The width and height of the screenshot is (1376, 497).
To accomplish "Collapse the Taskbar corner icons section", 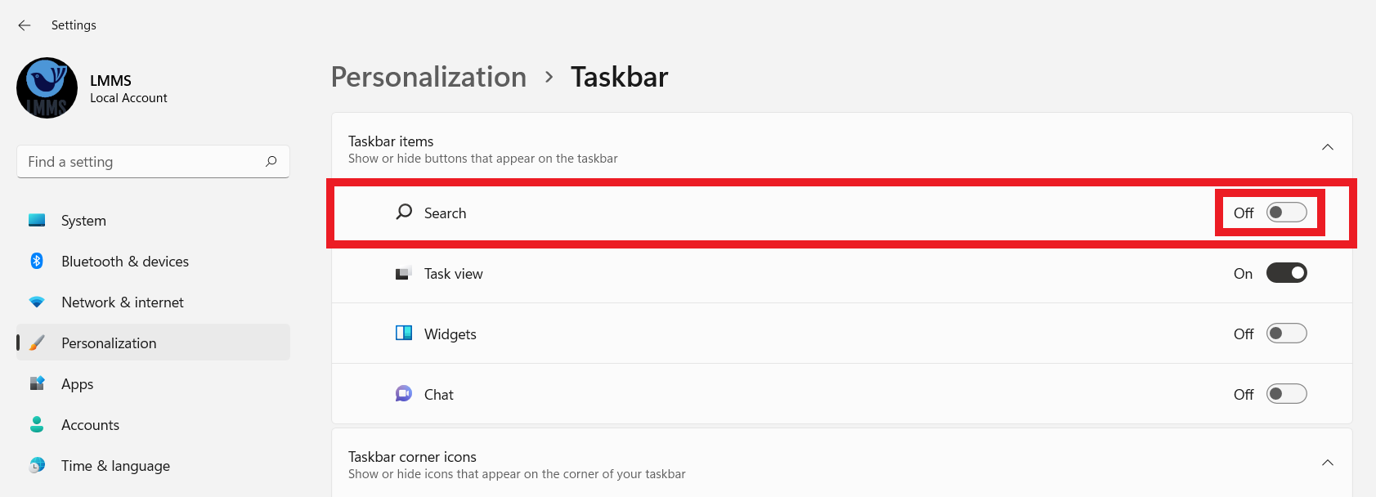I will (1326, 462).
